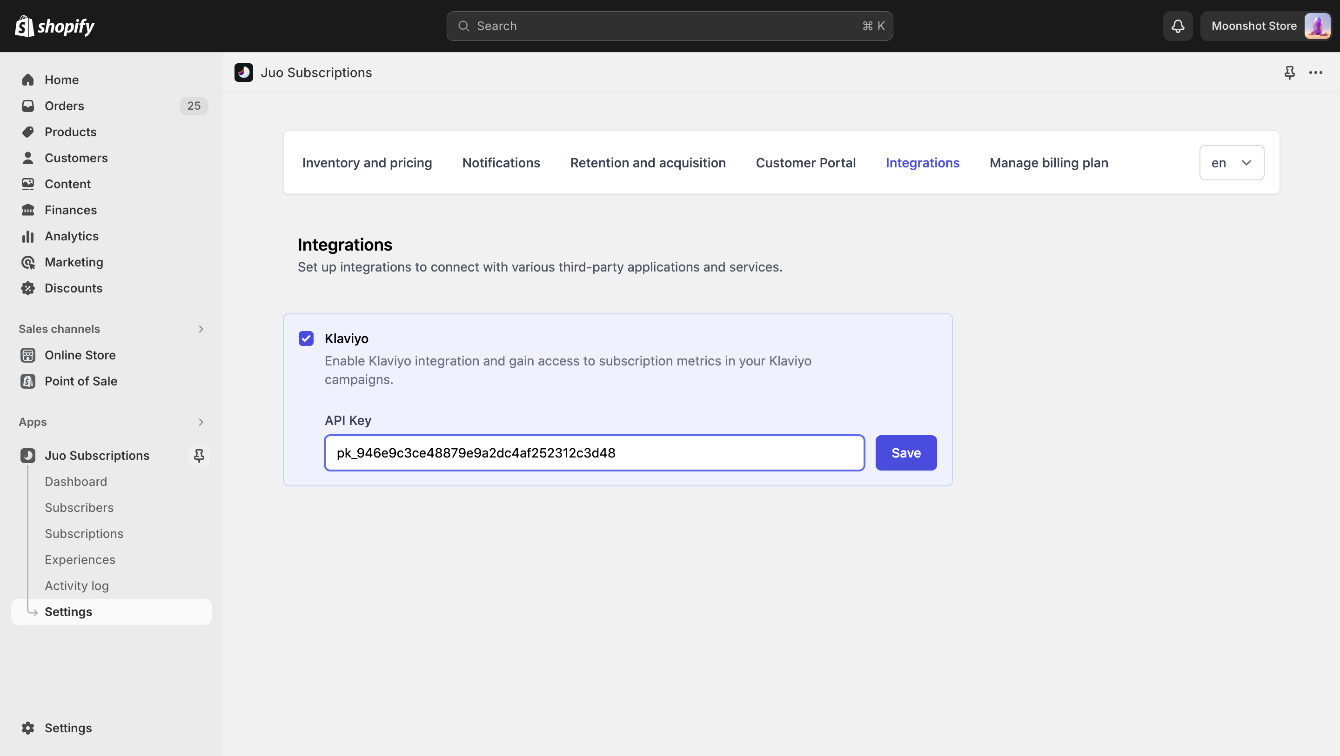Open Juo Subscriptions app in sidebar
This screenshot has height=756, width=1340.
point(97,456)
